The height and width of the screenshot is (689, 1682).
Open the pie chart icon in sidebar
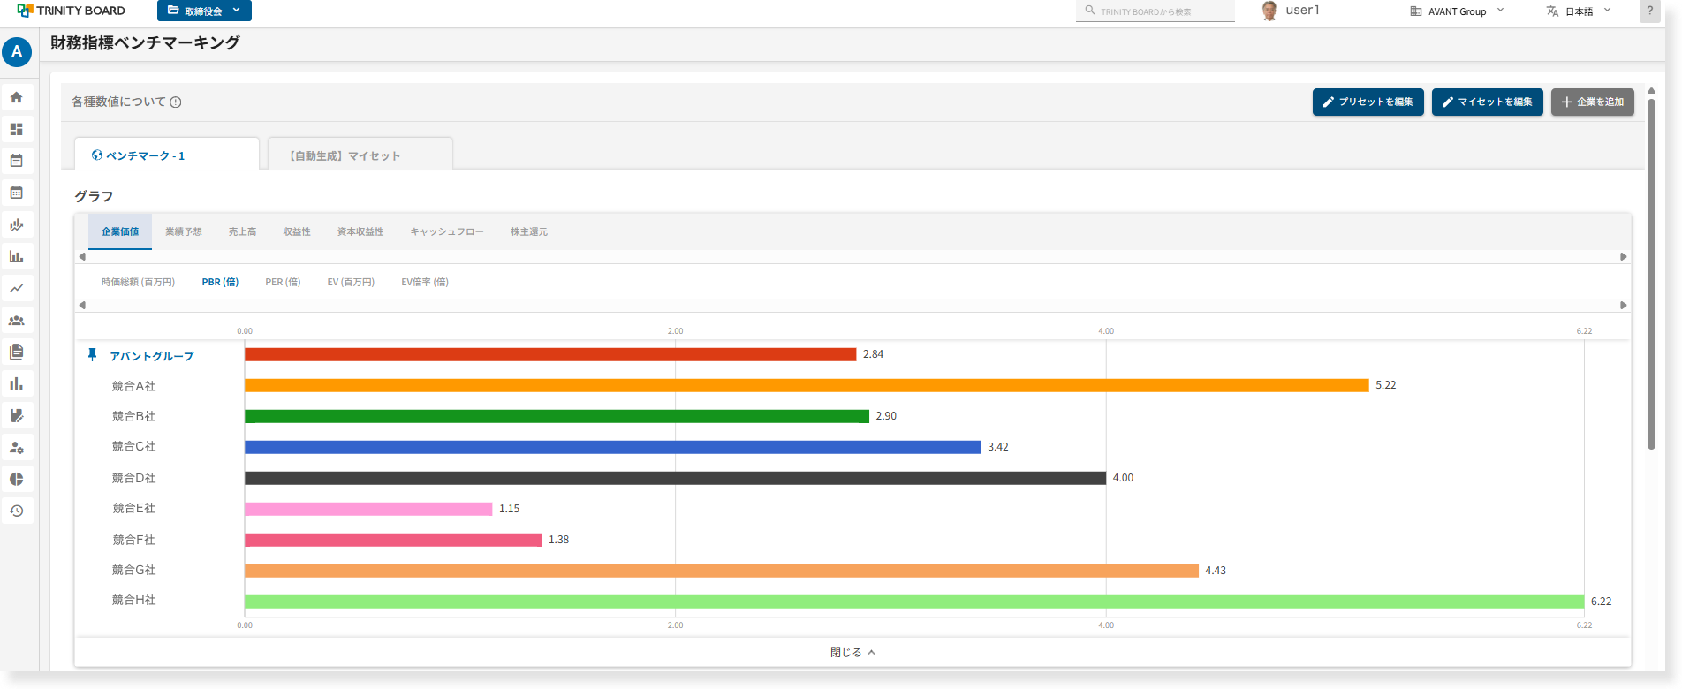click(17, 479)
